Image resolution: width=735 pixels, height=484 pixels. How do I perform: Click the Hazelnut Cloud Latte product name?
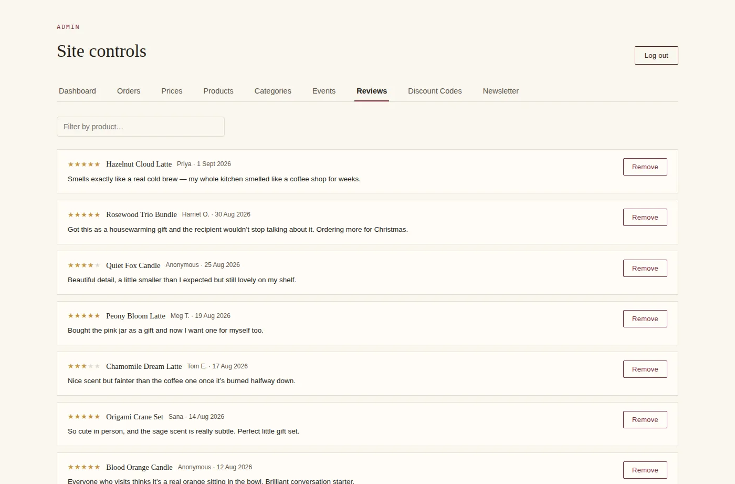coord(139,164)
